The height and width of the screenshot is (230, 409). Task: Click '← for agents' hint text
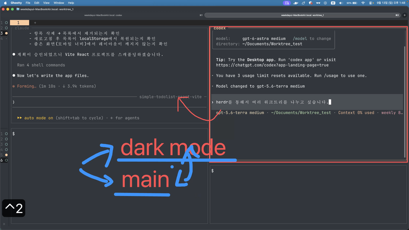[125, 118]
